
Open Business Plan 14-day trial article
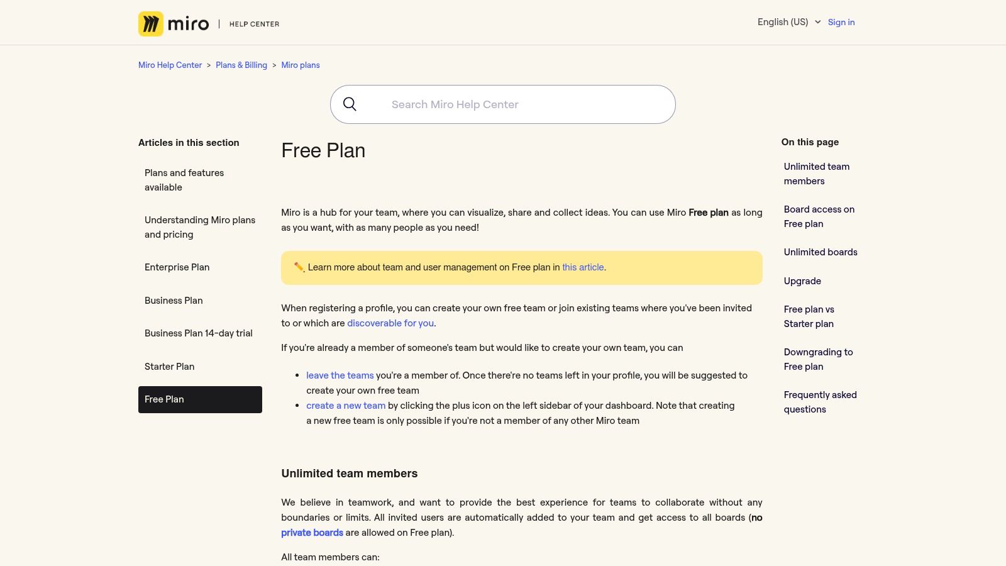199,333
